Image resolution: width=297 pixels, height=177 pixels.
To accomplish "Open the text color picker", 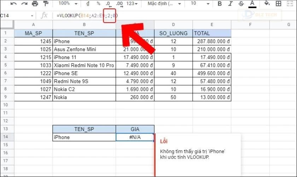I will 252,4.
